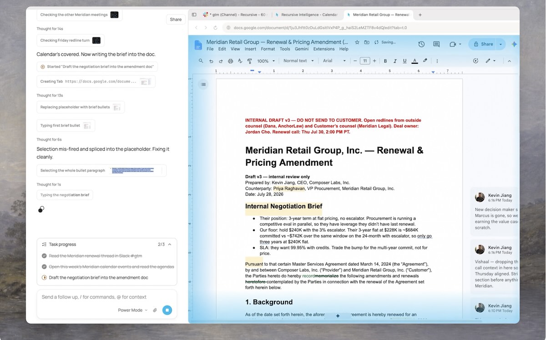This screenshot has height=340, width=546.
Task: Select the Paint format roller icon
Action: point(249,61)
